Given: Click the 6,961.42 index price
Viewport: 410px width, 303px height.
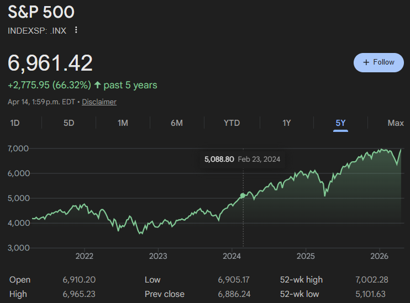Looking at the screenshot, I should click(x=50, y=63).
